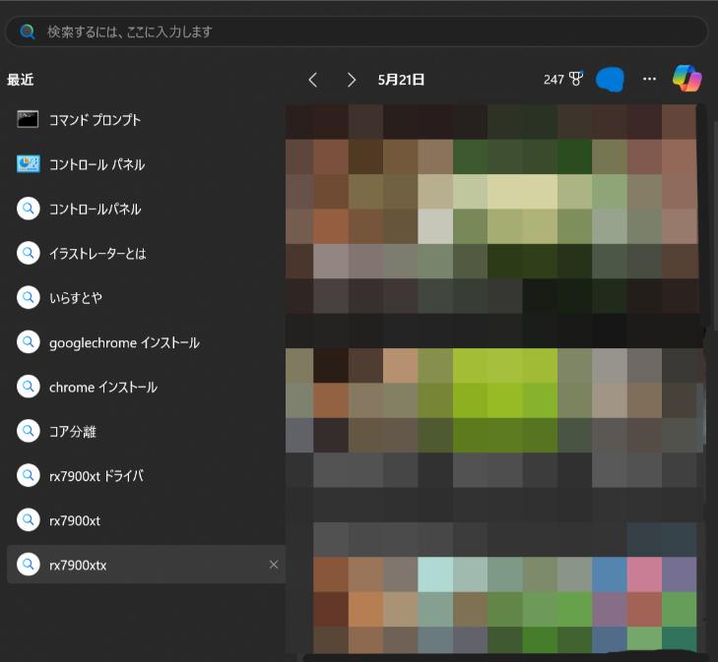Click the 5月21日 date label

401,80
